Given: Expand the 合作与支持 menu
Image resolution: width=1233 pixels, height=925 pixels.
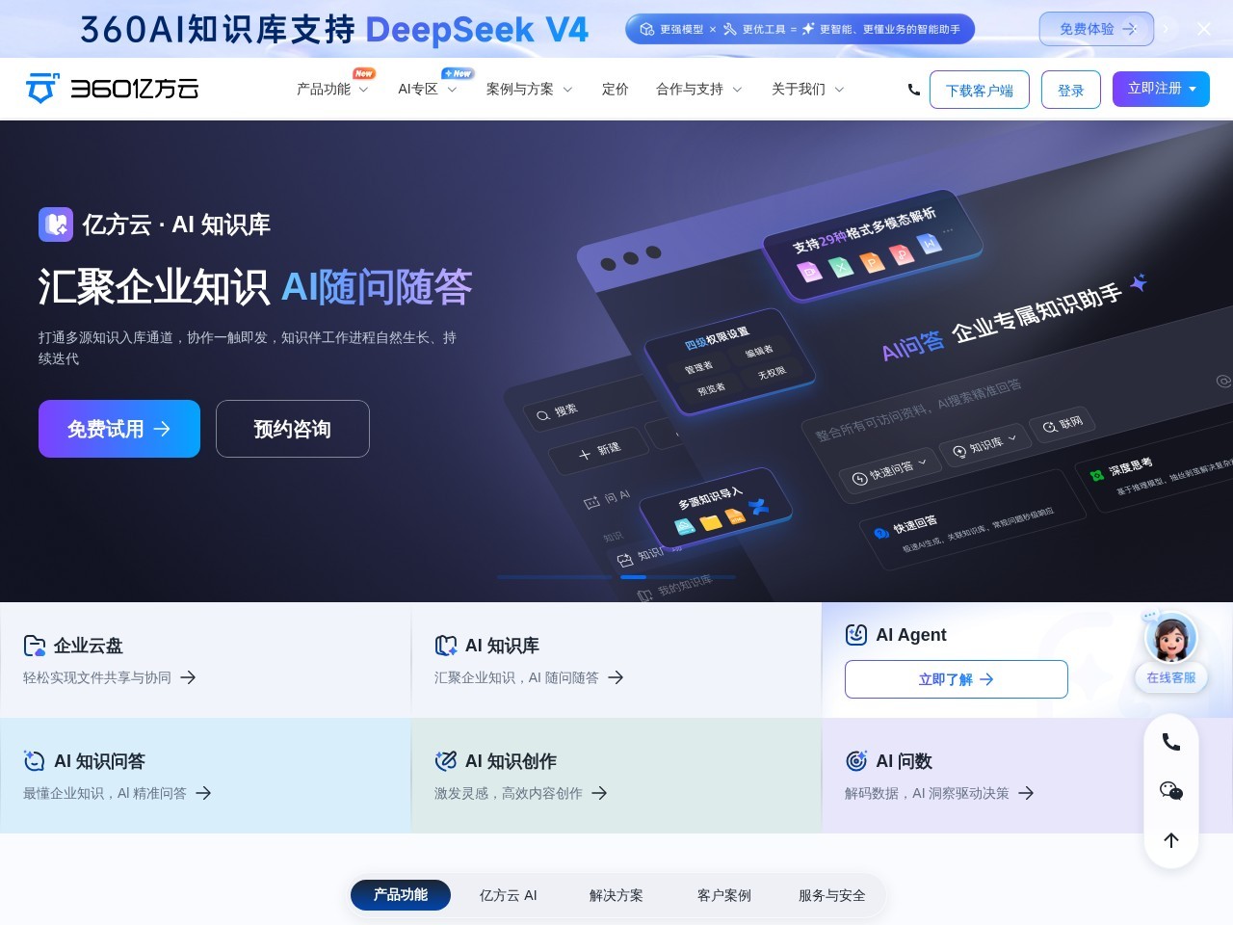Looking at the screenshot, I should pyautogui.click(x=698, y=89).
